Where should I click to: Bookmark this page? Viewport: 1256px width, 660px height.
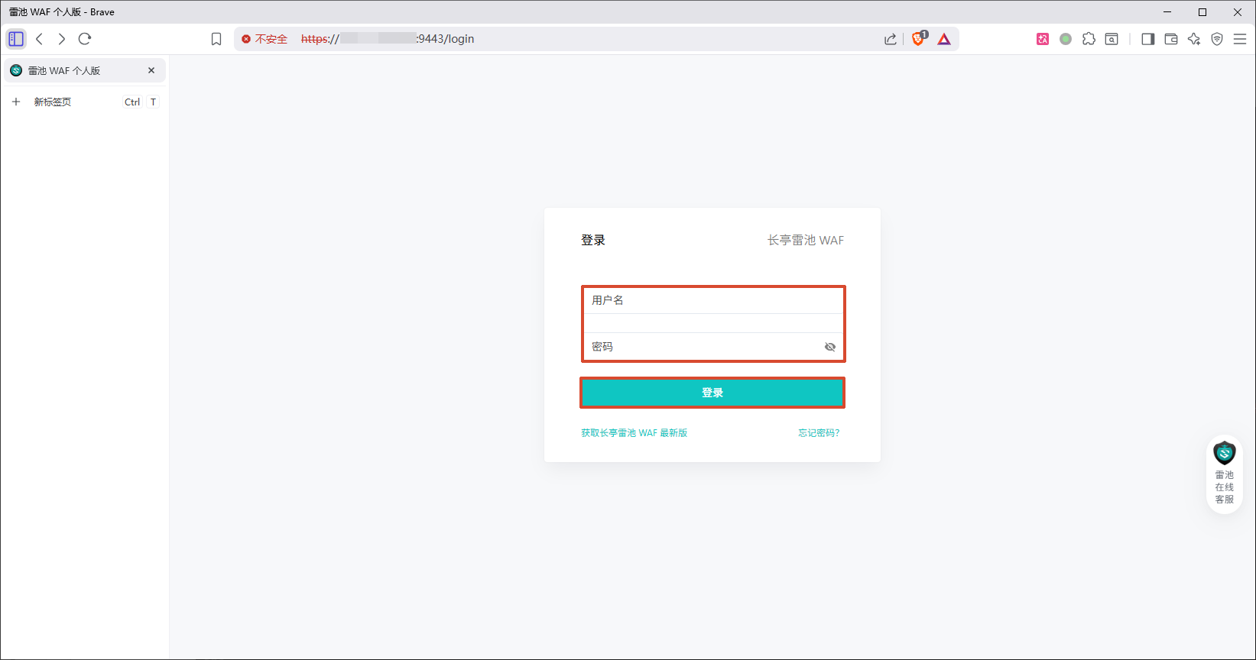(x=216, y=39)
